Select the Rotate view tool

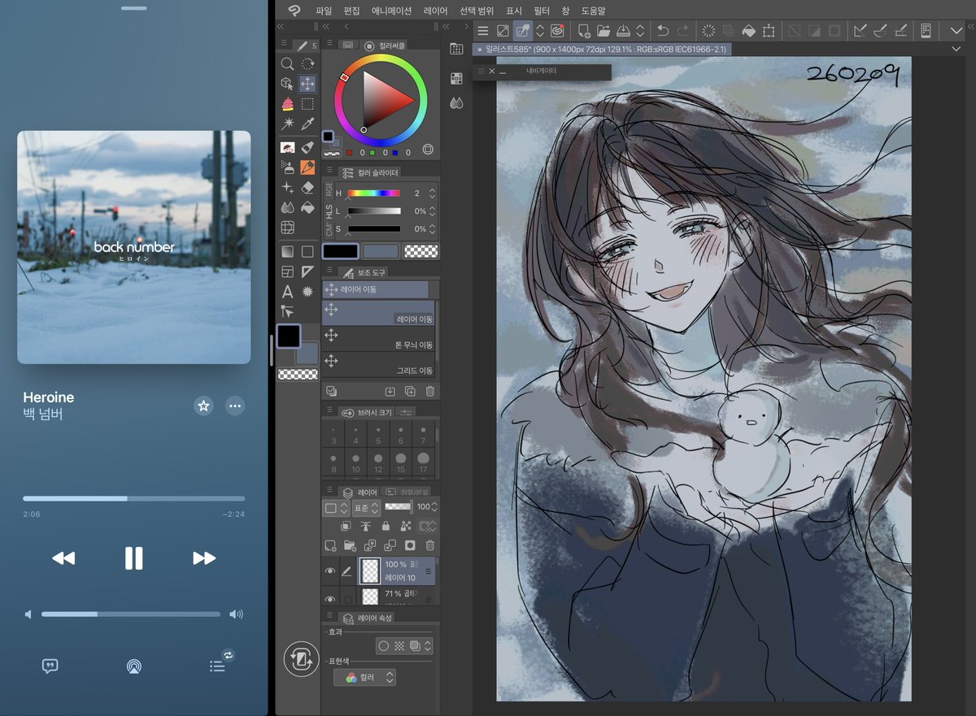307,63
